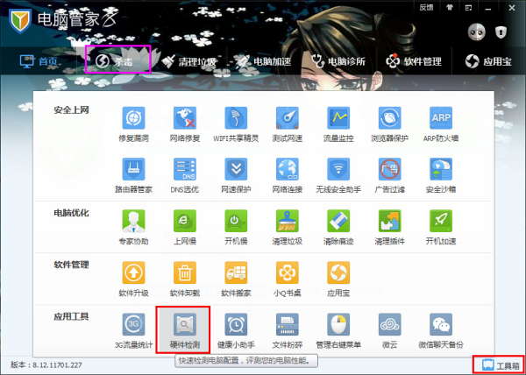Launch 安全沙箱 security sandbox
Image resolution: width=526 pixels, height=375 pixels.
point(441,175)
